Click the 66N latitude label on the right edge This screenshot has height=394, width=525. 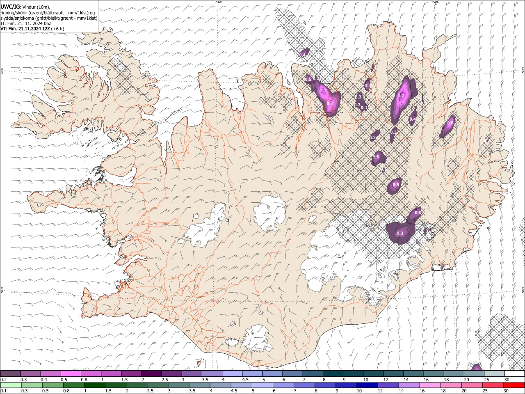pyautogui.click(x=523, y=71)
